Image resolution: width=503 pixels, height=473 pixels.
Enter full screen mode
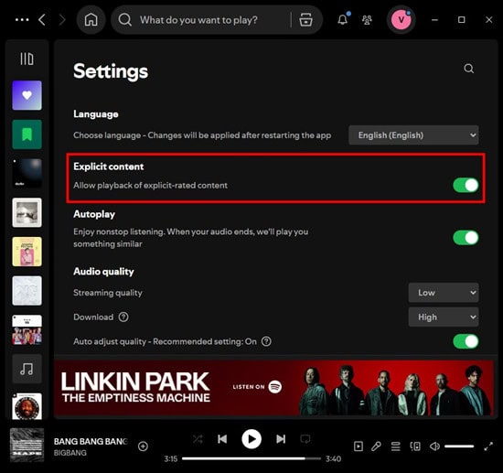(x=488, y=446)
